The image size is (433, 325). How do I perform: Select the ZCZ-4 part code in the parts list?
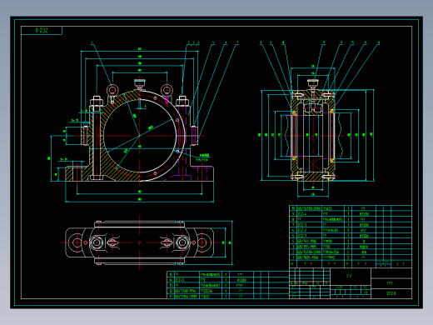point(302,213)
